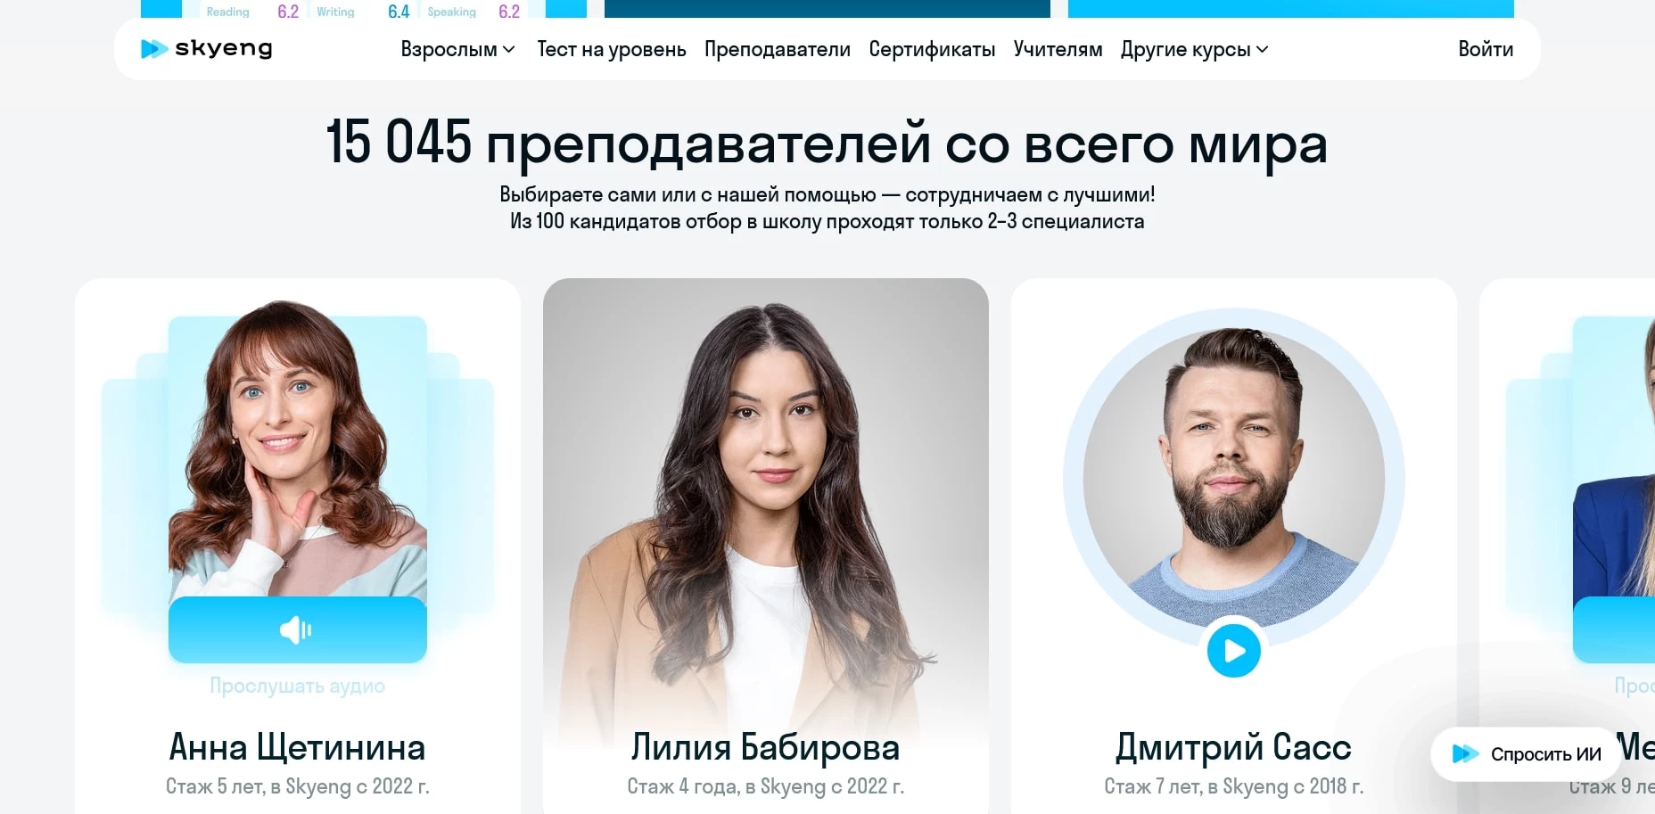Open Сертификаты menu item
The height and width of the screenshot is (814, 1655).
(932, 49)
